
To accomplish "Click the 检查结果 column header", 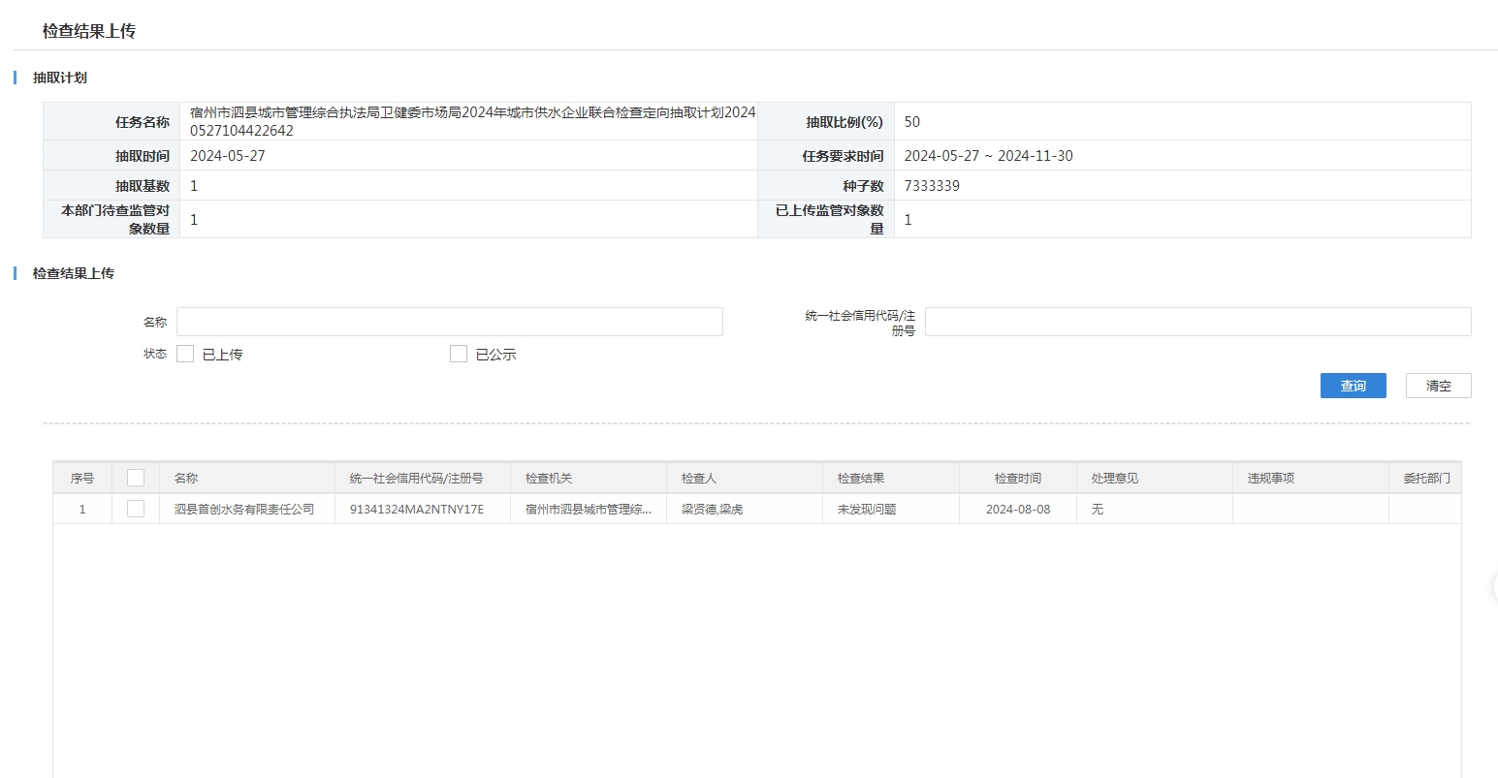I will pyautogui.click(x=861, y=479).
